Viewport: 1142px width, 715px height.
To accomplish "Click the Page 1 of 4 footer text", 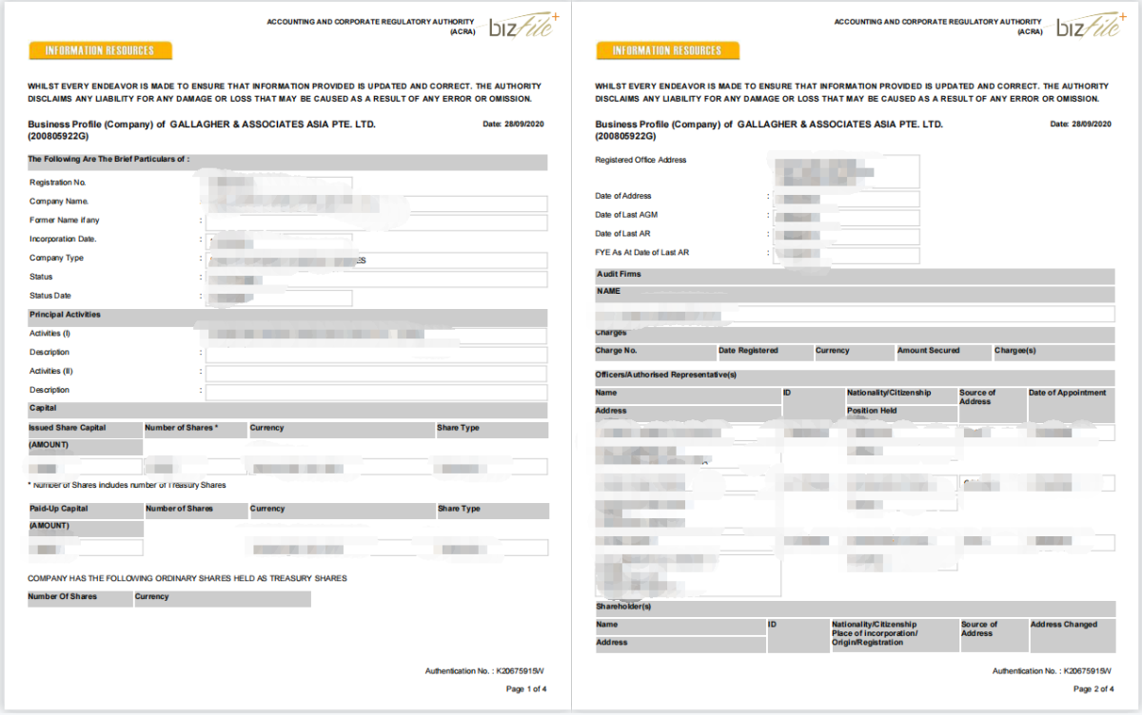I will pos(525,688).
